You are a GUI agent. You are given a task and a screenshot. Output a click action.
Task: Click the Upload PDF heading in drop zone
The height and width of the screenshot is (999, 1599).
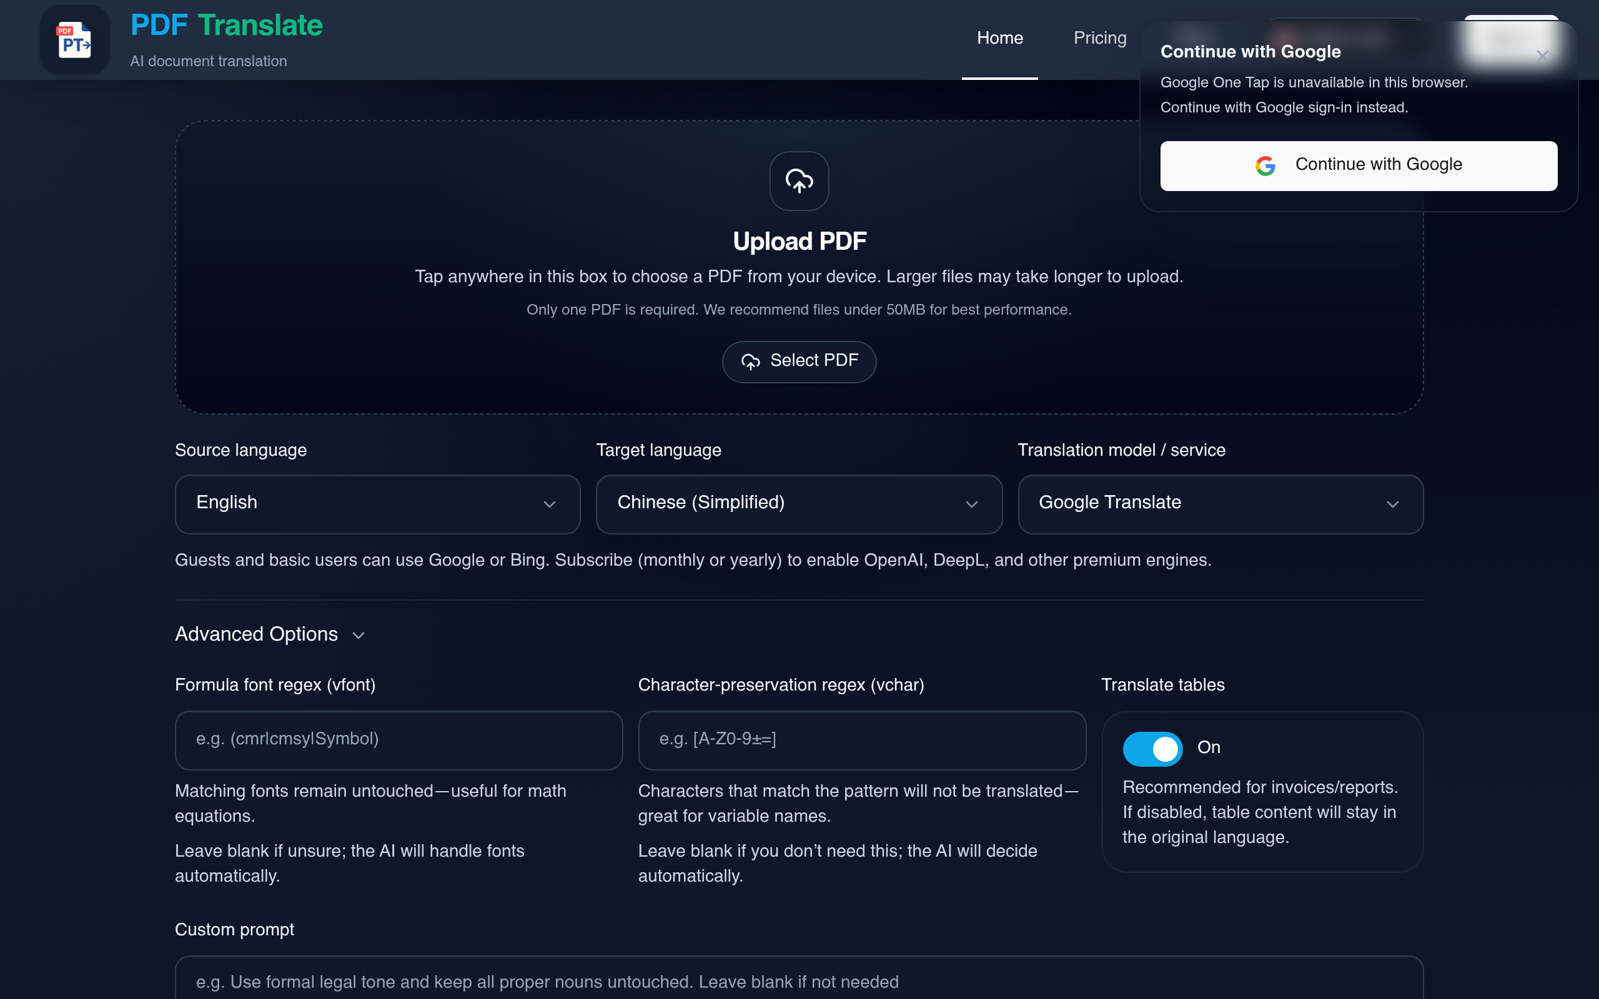(x=799, y=242)
